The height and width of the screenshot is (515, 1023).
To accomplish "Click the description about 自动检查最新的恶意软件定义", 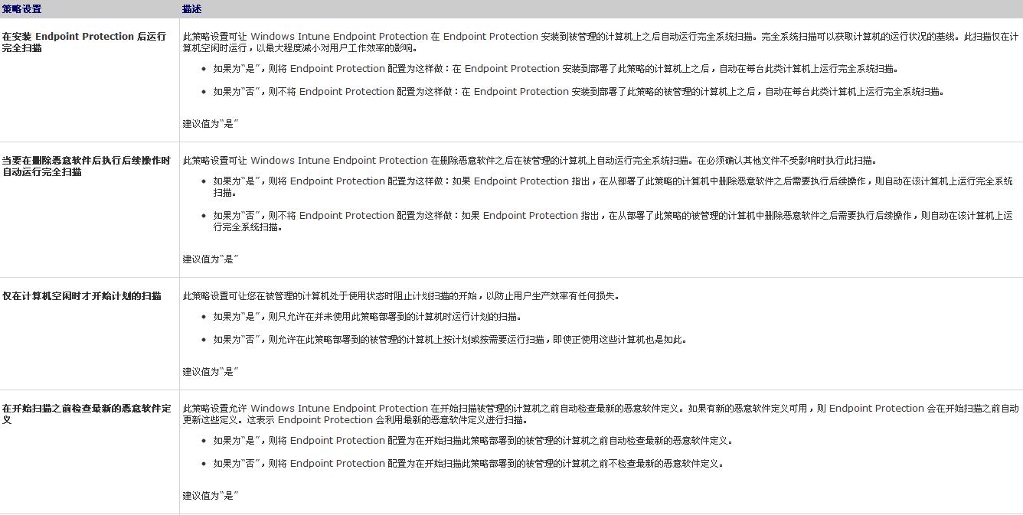I will point(600,414).
